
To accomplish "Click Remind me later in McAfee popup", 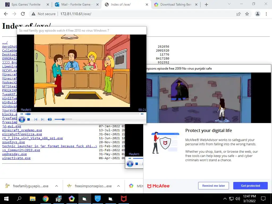I will click(x=214, y=186).
